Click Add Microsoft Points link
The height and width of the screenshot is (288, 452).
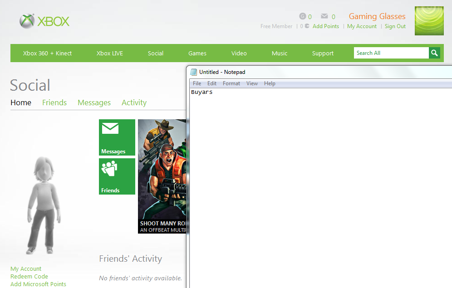pos(38,284)
